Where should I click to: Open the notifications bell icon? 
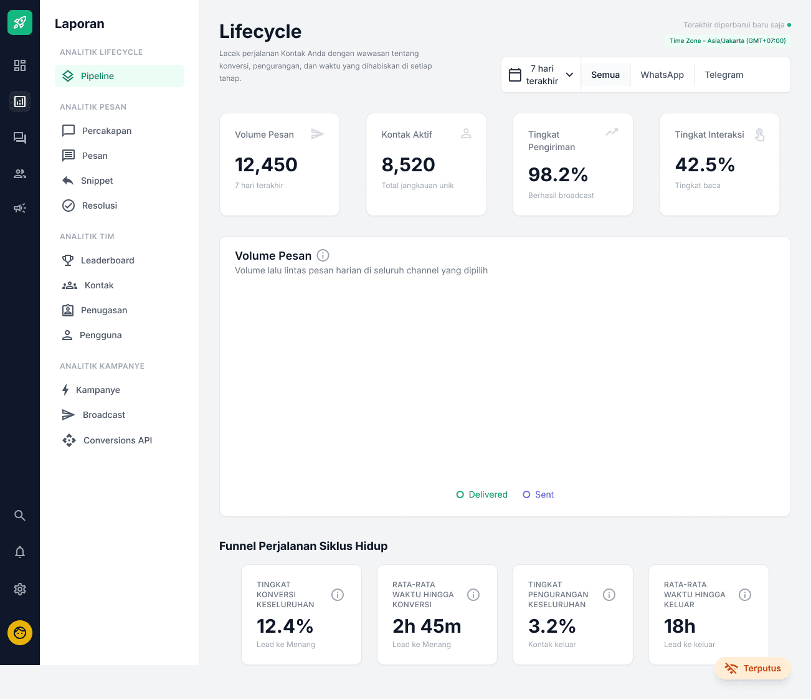point(20,552)
